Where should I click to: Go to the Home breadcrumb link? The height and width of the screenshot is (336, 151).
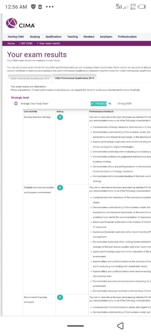pyautogui.click(x=11, y=43)
